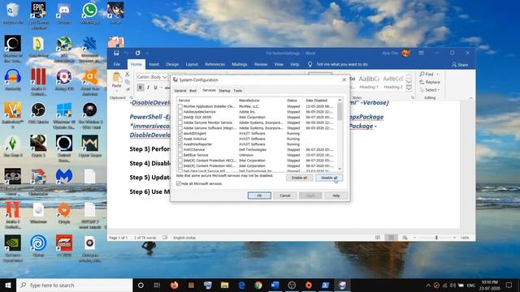Open the Clipboard group dialog launcher
The image size is (520, 292).
point(131,98)
